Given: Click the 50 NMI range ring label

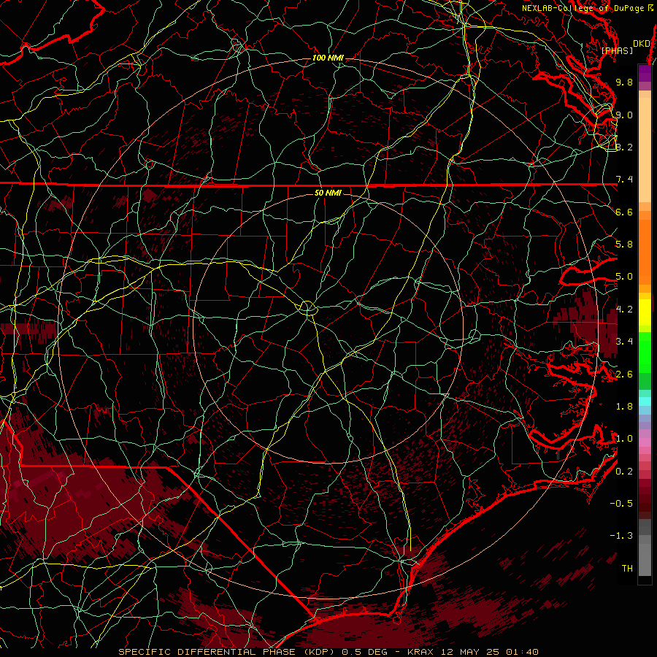Looking at the screenshot, I should [x=328, y=193].
